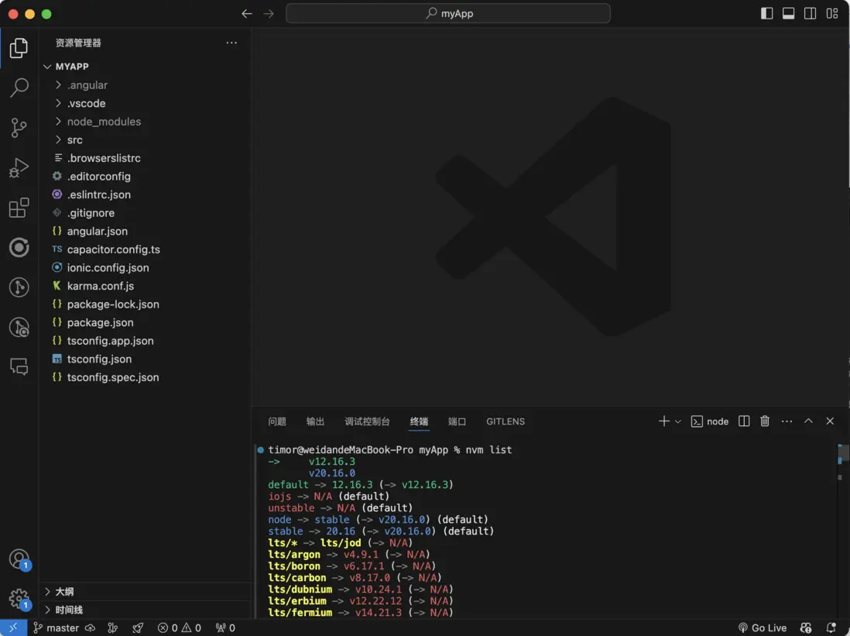Delete the terminal with trash icon

pyautogui.click(x=765, y=421)
